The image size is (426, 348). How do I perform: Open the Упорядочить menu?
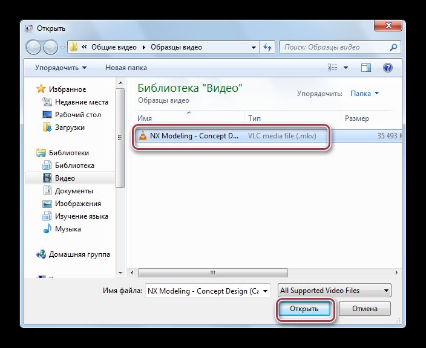[x=61, y=68]
